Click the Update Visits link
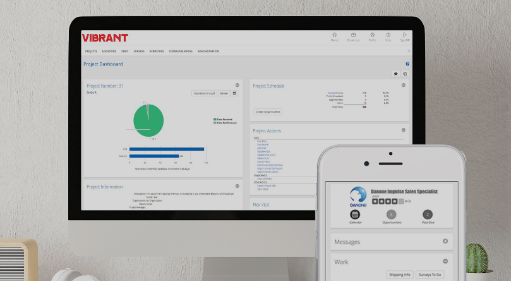The height and width of the screenshot is (281, 511). pyautogui.click(x=263, y=152)
